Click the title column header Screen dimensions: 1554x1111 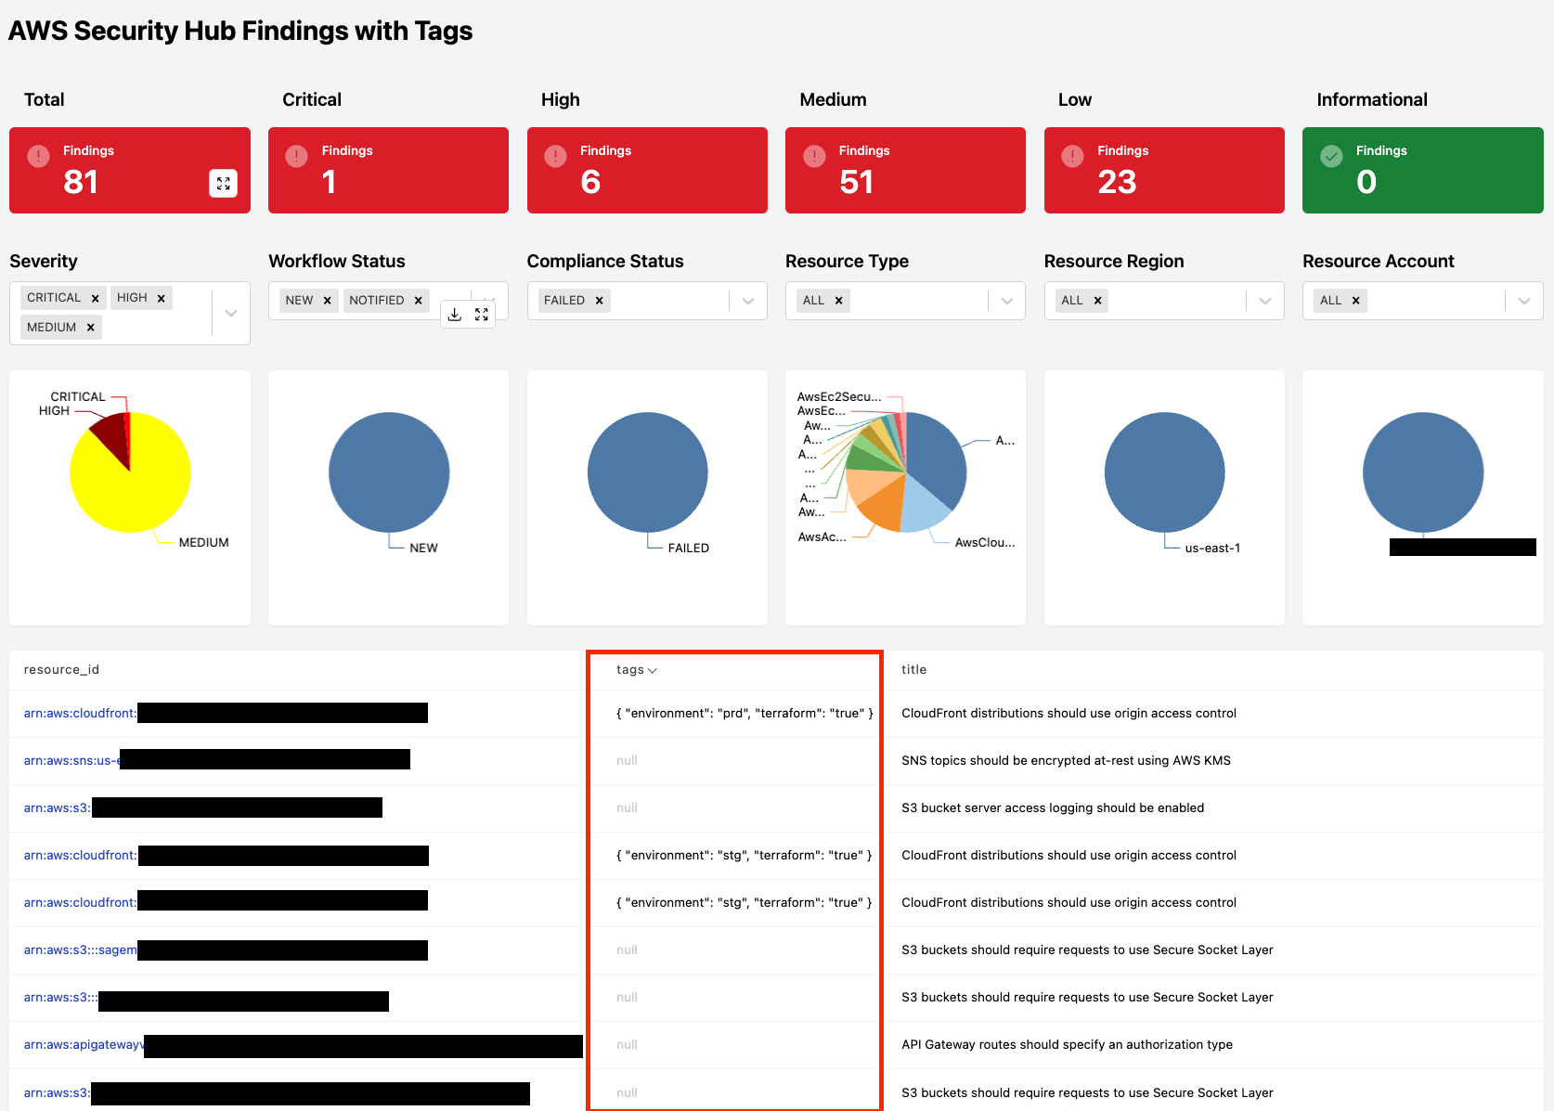913,670
